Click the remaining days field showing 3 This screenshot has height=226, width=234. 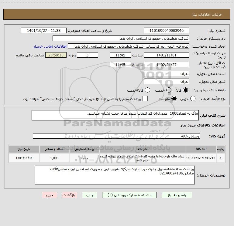pos(88,55)
